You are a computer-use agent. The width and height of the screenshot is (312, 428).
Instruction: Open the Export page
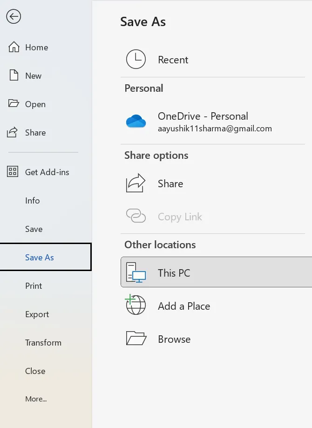tap(46, 314)
